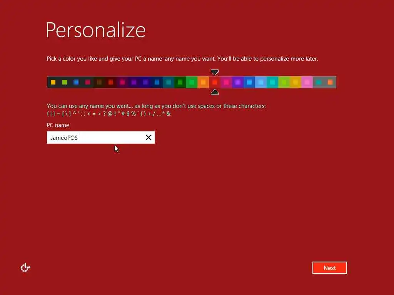Select the currently highlighted red swatch
394x295 pixels.
click(x=215, y=82)
